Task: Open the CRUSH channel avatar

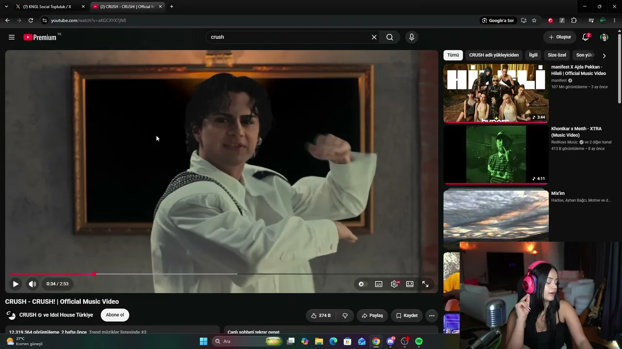Action: (x=11, y=315)
